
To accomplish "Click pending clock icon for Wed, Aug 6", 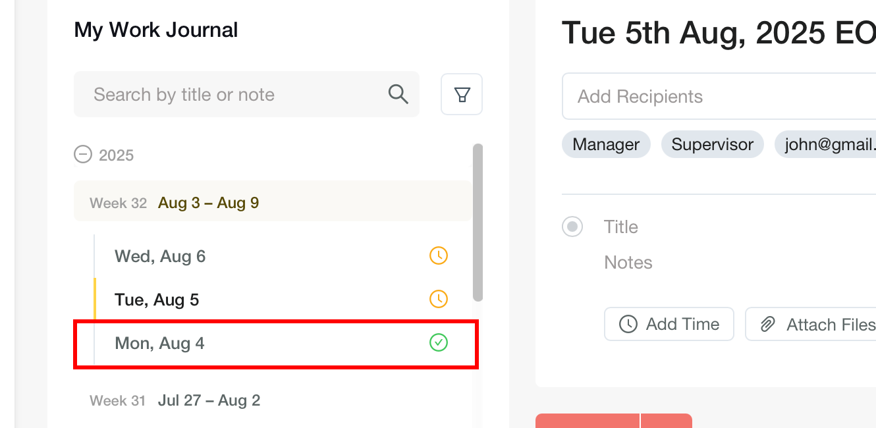I will click(439, 255).
